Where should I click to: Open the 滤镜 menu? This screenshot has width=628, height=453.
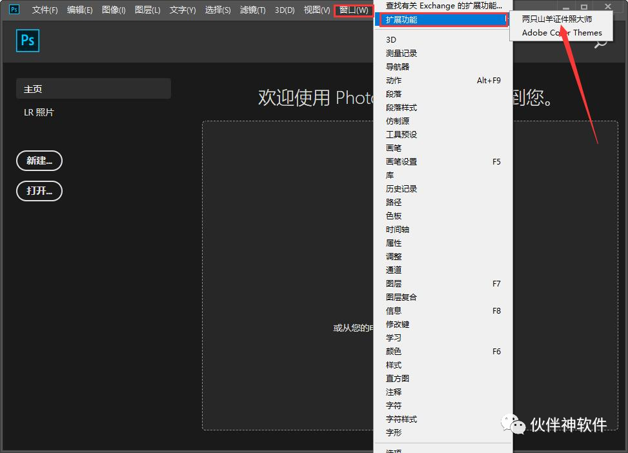click(x=252, y=10)
